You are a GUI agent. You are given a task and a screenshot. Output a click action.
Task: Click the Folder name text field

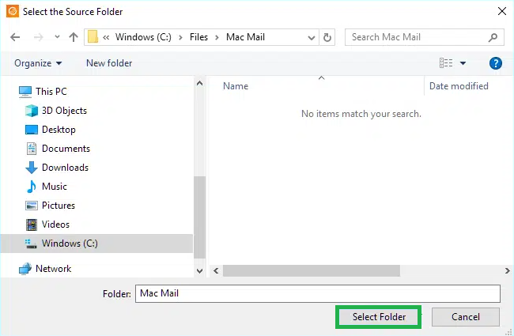[x=318, y=293]
